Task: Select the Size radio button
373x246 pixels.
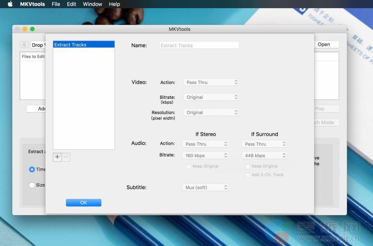Action: tap(32, 185)
